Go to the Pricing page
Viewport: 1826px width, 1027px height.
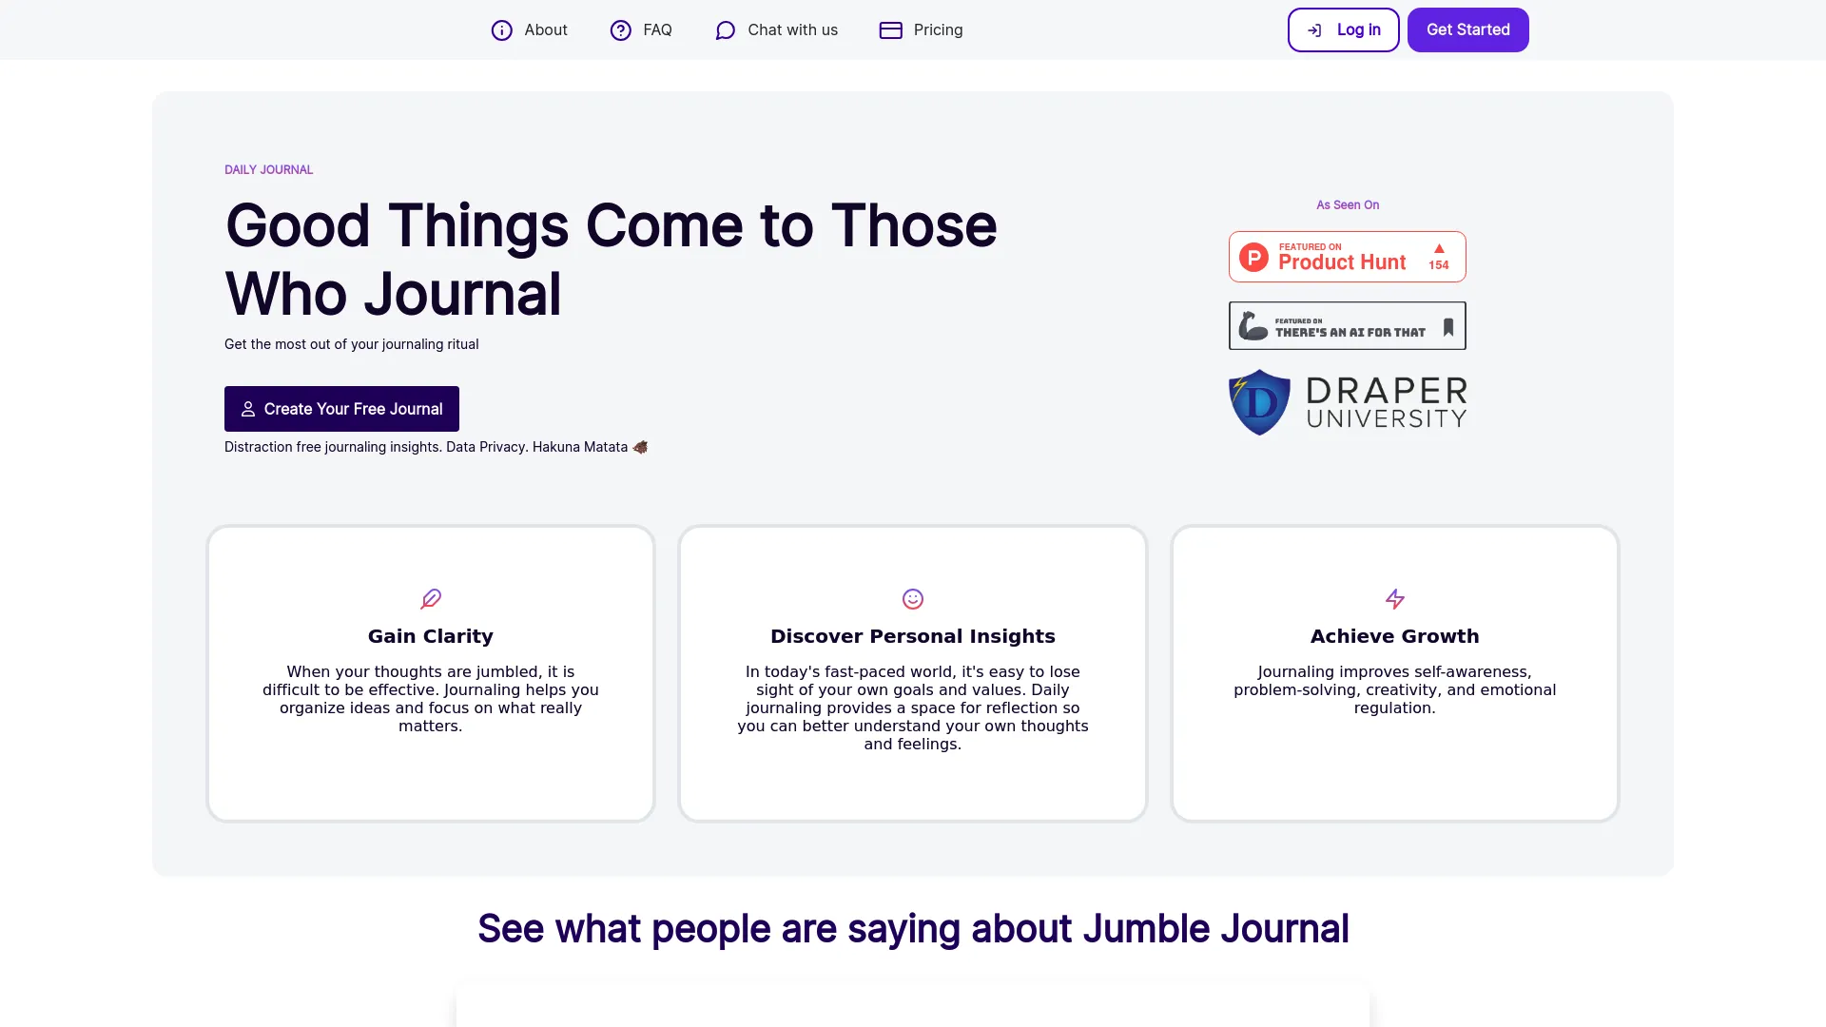pos(921,30)
